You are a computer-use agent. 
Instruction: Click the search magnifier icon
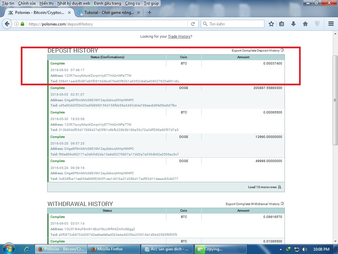click(205, 24)
